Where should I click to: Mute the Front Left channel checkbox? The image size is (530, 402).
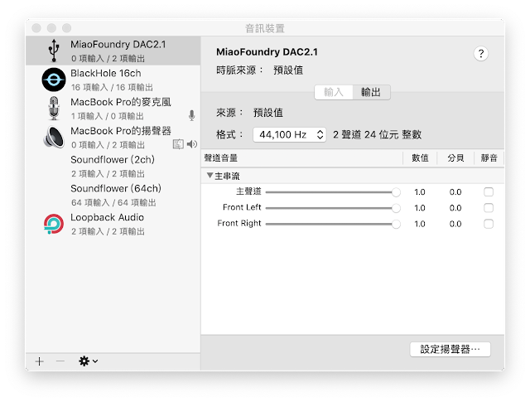[x=489, y=208]
